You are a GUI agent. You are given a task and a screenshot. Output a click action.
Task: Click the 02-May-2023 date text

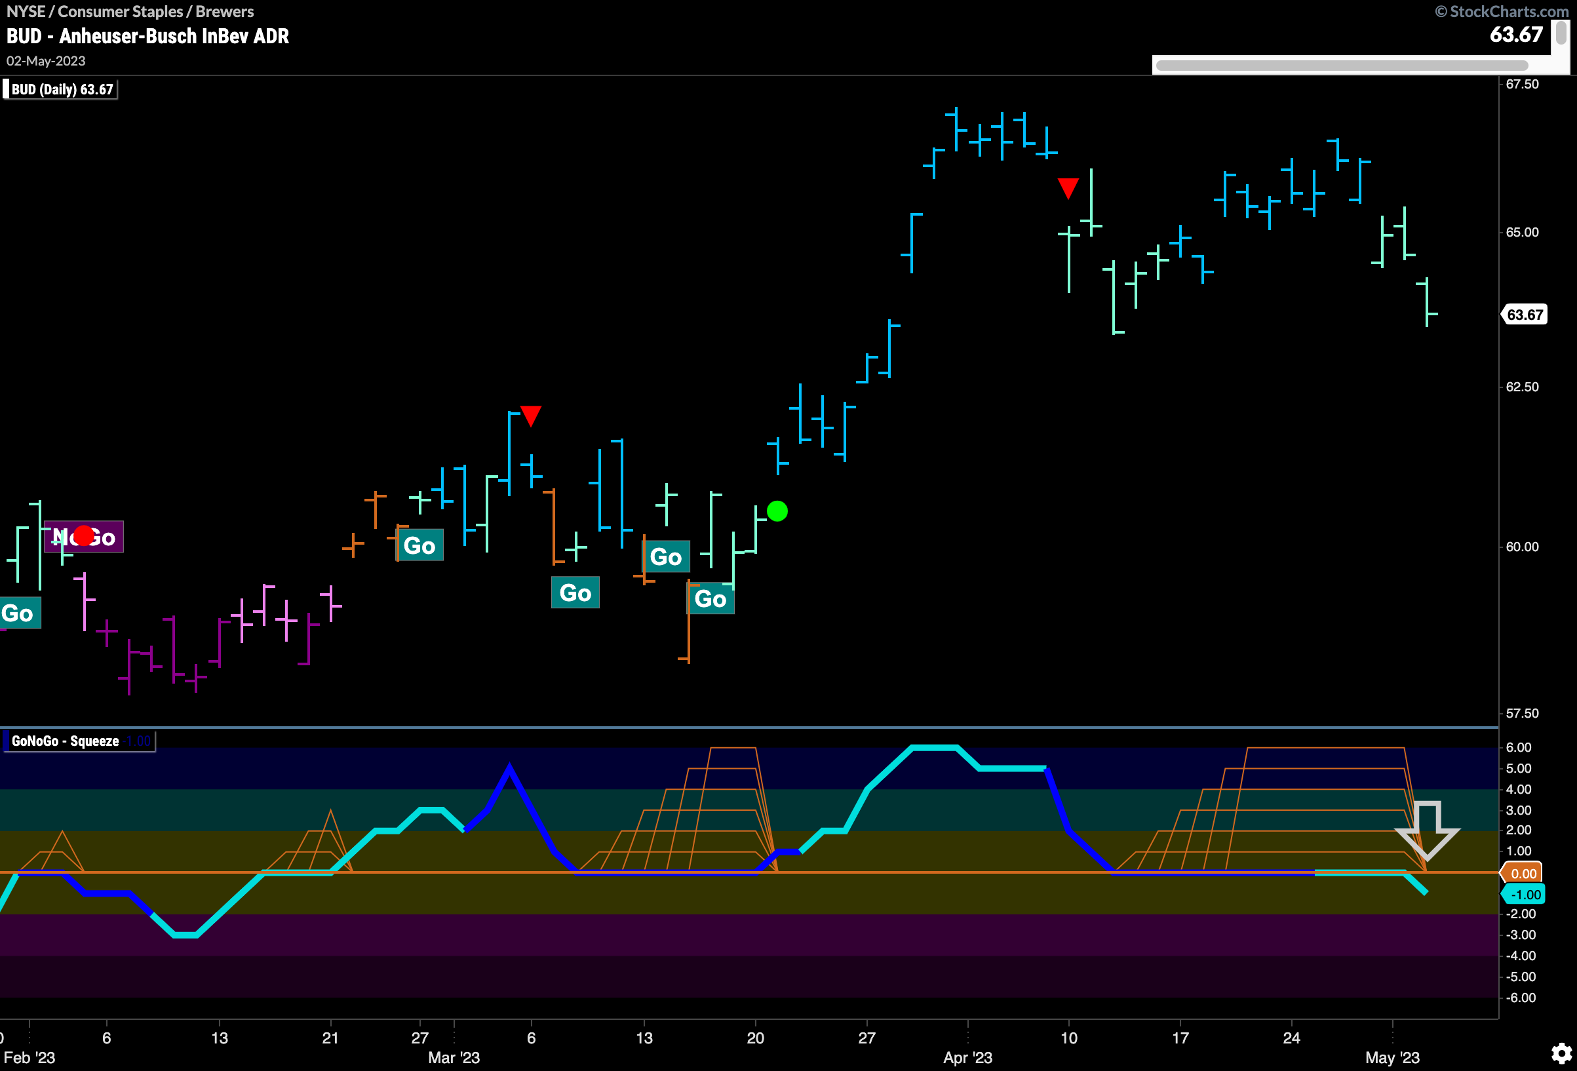tap(46, 61)
